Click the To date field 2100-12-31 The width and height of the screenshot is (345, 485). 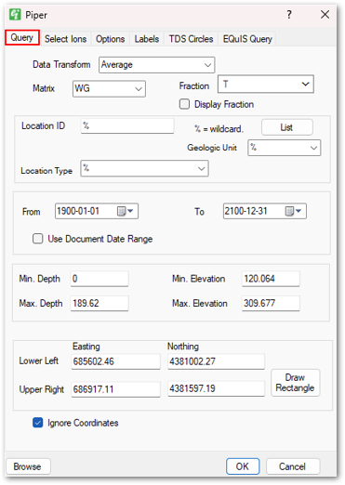pos(265,211)
